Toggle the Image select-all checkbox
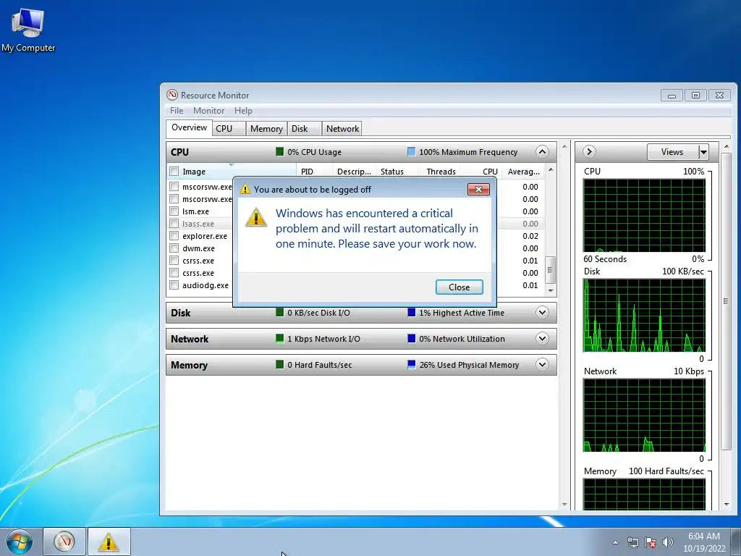 [174, 171]
